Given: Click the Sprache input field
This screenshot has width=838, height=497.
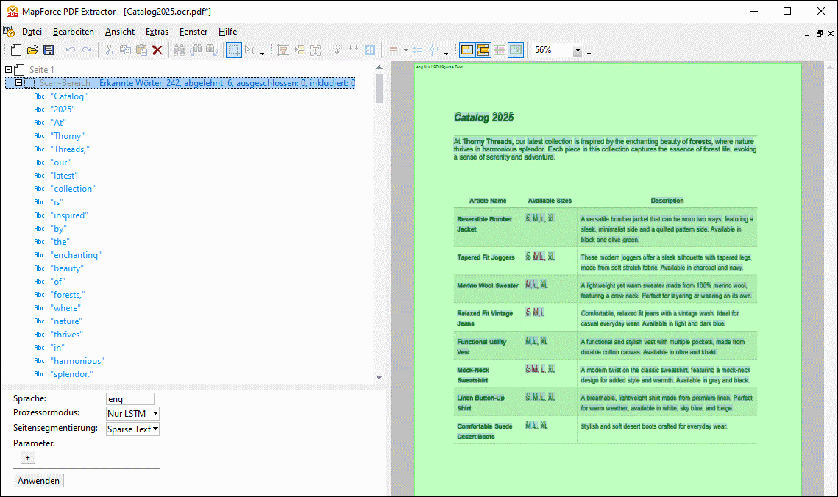Looking at the screenshot, I should tap(129, 398).
